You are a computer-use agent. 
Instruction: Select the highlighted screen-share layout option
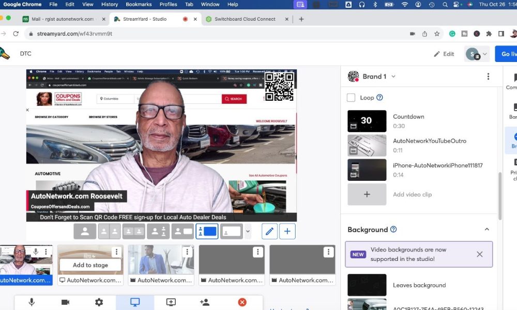coord(207,231)
